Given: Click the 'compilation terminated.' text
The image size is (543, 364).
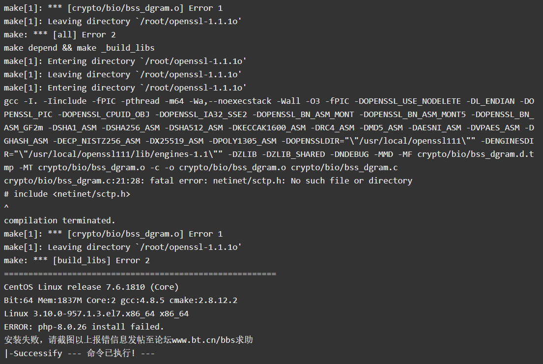Looking at the screenshot, I should (x=59, y=220).
